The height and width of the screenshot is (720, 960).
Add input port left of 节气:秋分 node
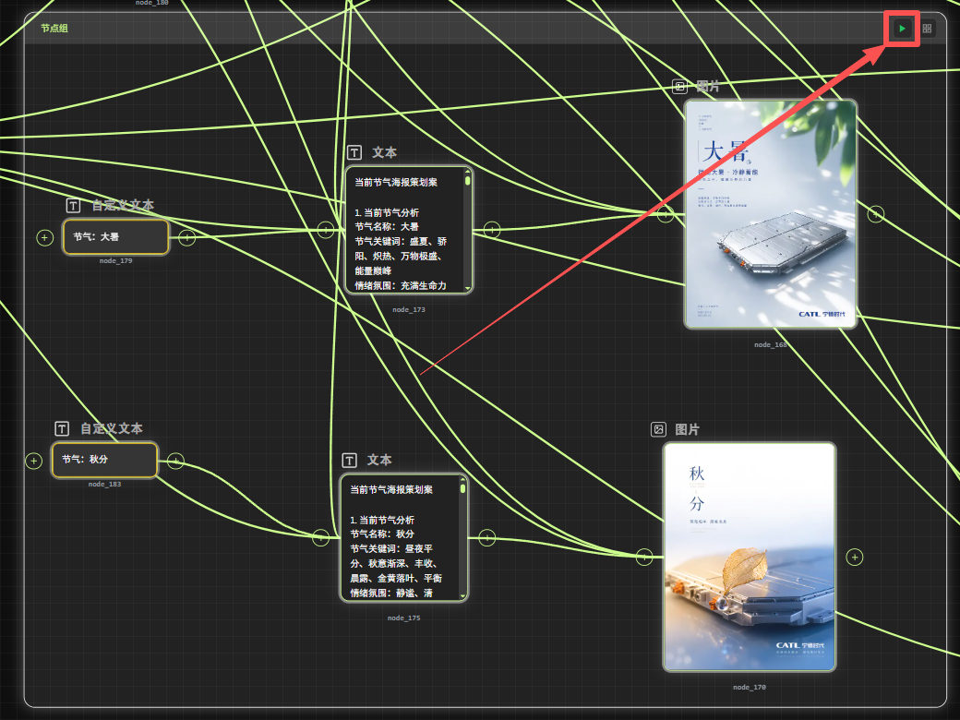(x=33, y=461)
